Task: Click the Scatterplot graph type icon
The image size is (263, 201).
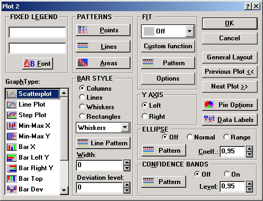Action: [12, 94]
